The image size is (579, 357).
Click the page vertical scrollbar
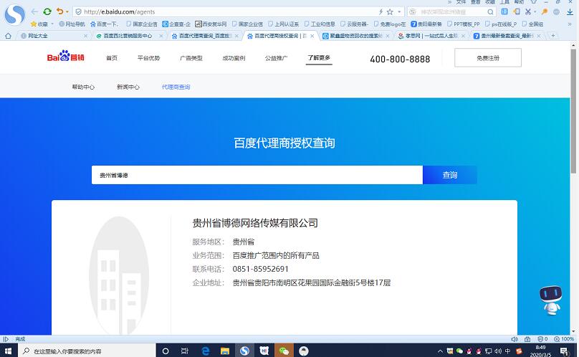click(574, 143)
